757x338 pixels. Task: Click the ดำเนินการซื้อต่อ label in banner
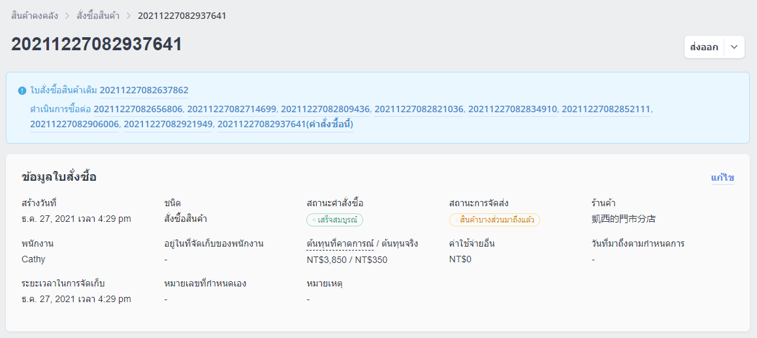pyautogui.click(x=60, y=110)
